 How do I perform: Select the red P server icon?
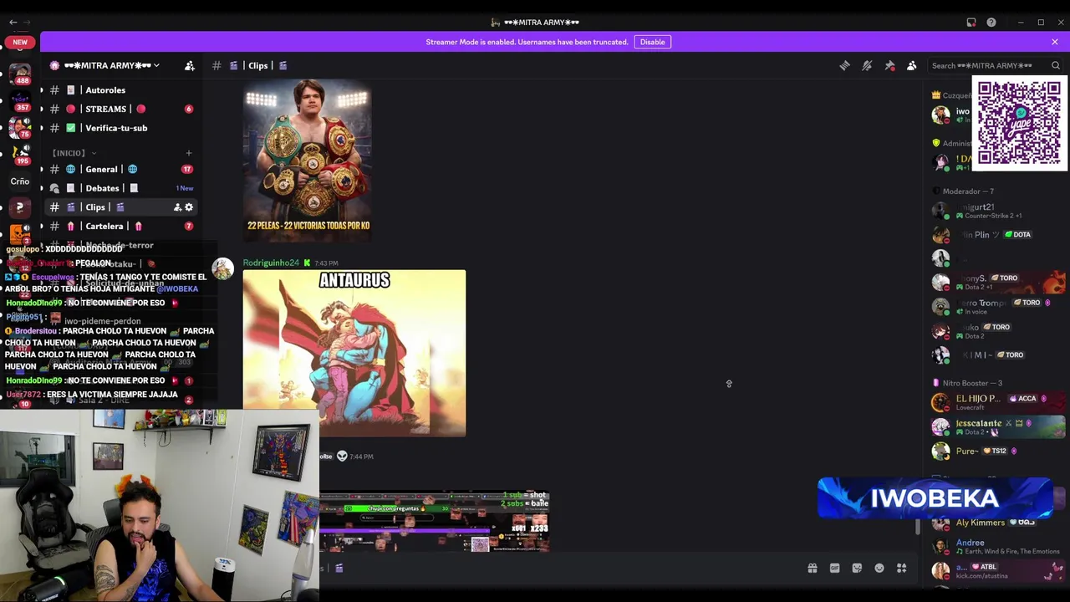tap(20, 207)
